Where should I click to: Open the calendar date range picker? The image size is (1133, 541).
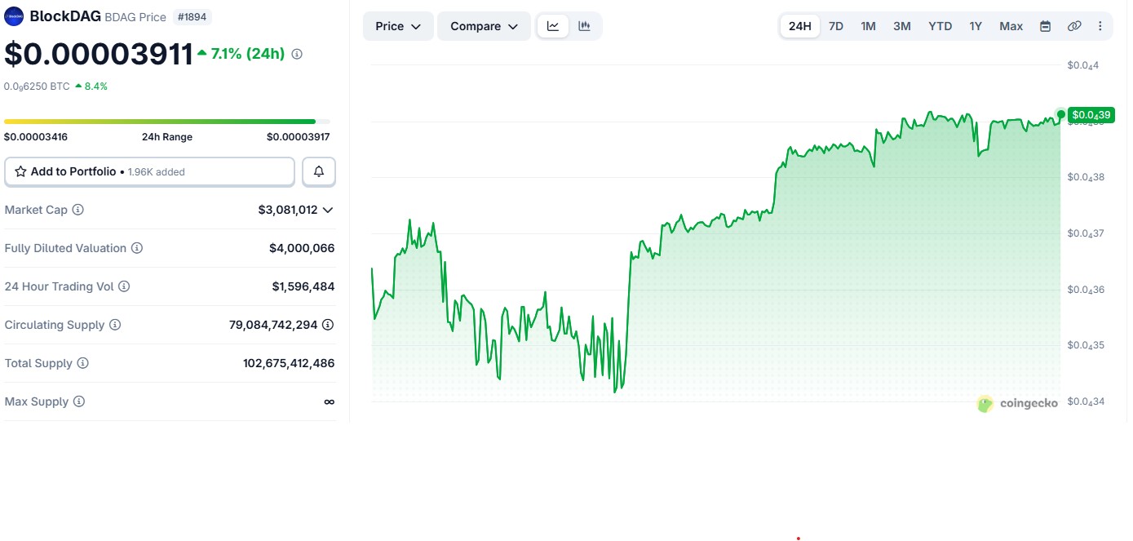tap(1045, 26)
